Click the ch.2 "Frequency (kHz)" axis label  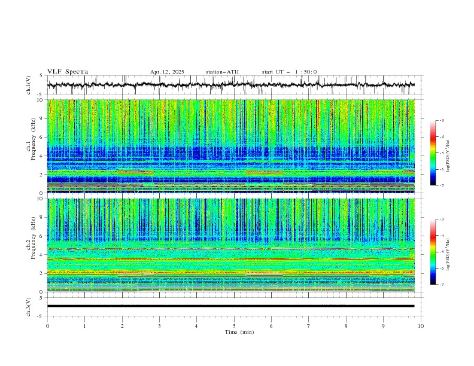pos(33,238)
